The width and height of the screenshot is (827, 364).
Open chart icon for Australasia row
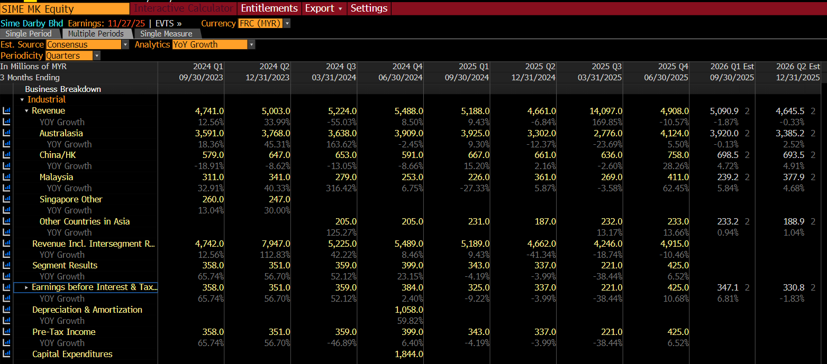point(6,133)
